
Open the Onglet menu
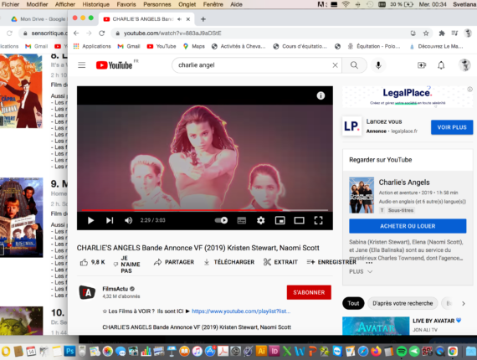(x=187, y=4)
